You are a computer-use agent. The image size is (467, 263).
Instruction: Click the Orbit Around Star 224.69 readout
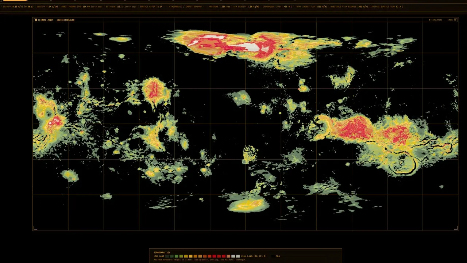tap(82, 7)
